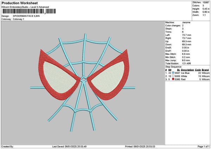211x149 pixels.
Task: Click the 'Color changes: 2' row
Action: pos(174,26)
